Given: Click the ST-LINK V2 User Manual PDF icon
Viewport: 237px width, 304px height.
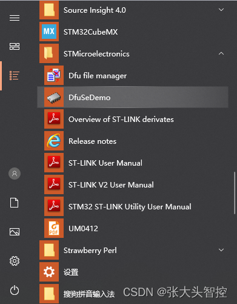Looking at the screenshot, I should (x=54, y=184).
